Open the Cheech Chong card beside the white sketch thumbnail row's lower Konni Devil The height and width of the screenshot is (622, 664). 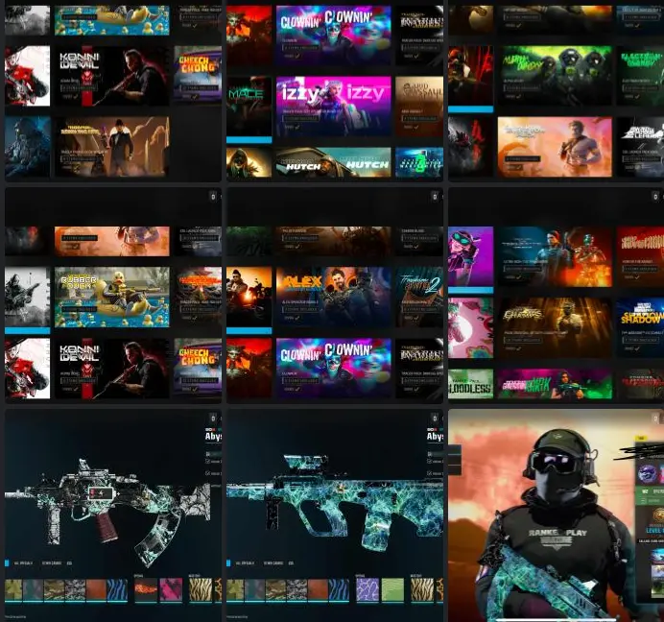click(198, 368)
